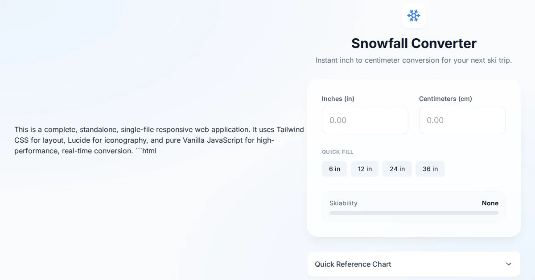Click the ski trip subtitle text
This screenshot has width=535, height=280.
coord(414,60)
